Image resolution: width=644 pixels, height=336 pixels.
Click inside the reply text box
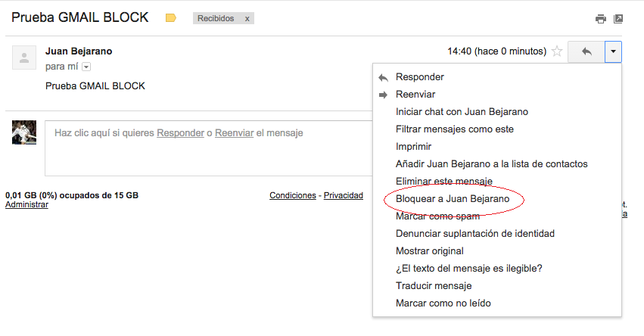(209, 148)
